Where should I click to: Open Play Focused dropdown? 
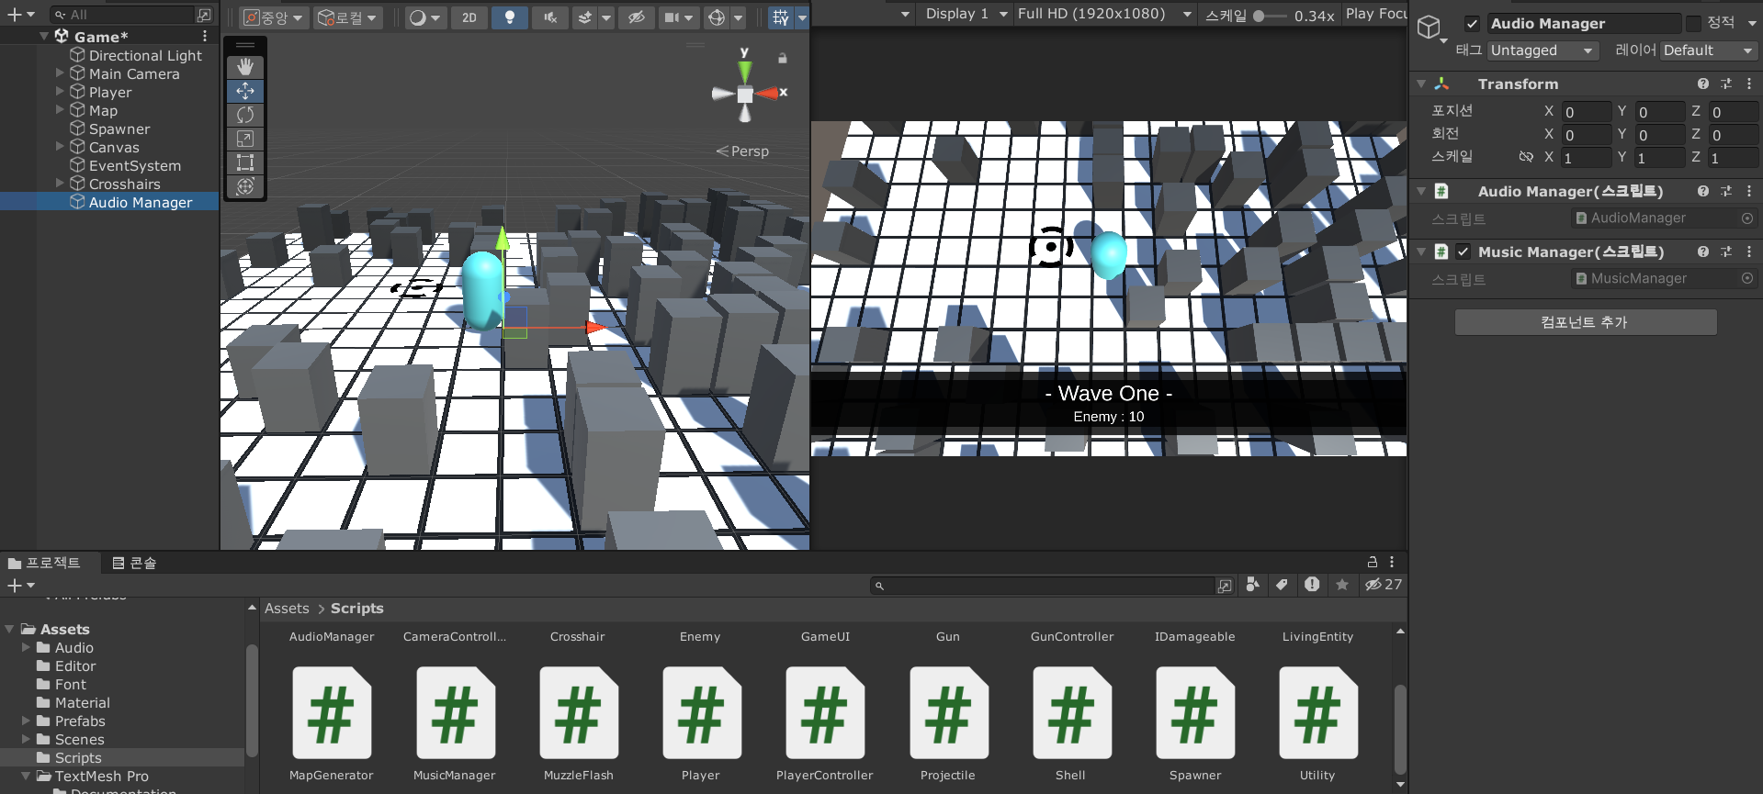tap(1375, 14)
